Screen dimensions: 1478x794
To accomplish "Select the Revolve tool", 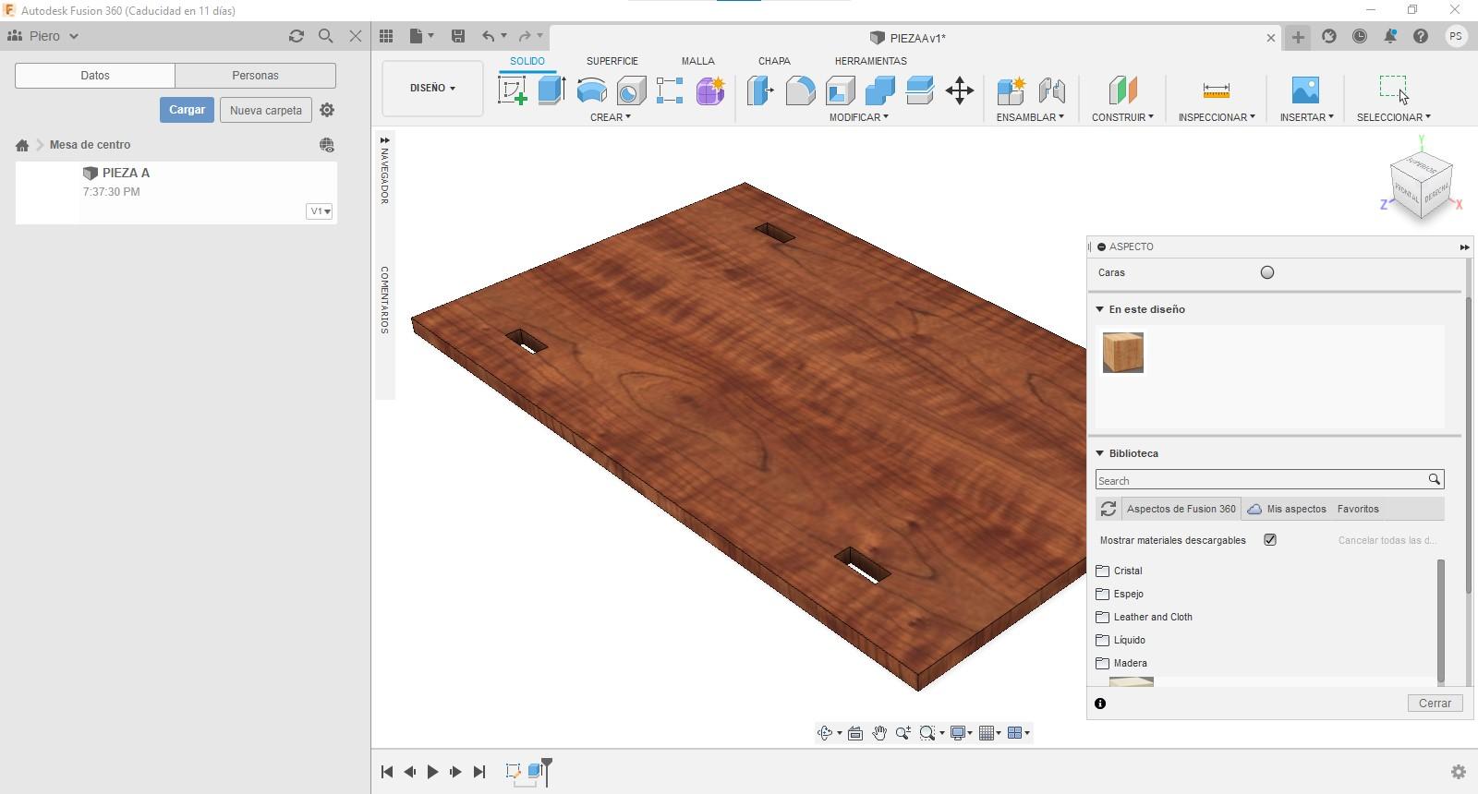I will point(591,90).
